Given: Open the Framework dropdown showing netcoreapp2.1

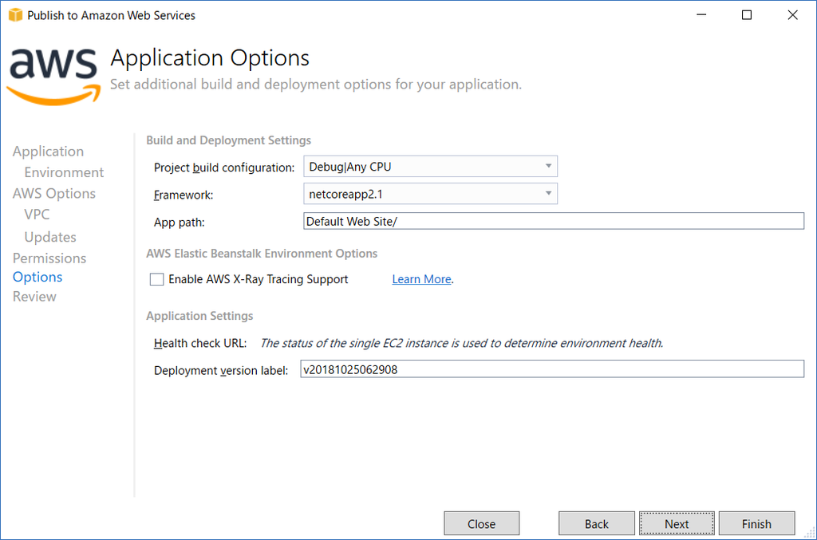Looking at the screenshot, I should pyautogui.click(x=430, y=195).
